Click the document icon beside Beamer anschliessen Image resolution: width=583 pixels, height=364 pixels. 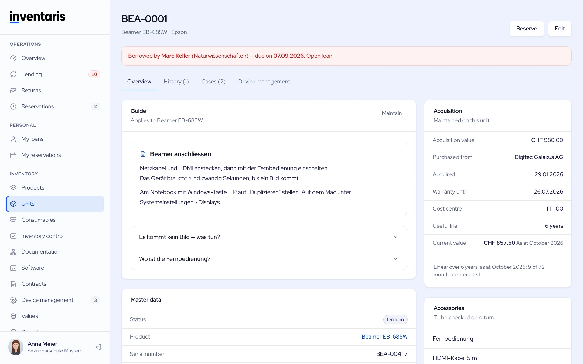coord(143,154)
